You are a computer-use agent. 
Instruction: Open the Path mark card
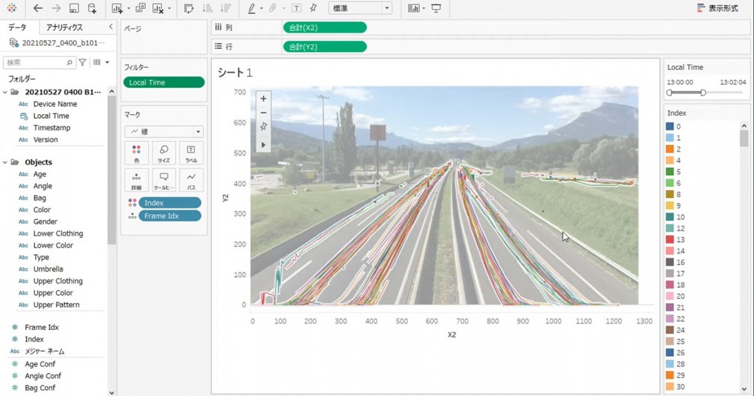[x=191, y=180]
